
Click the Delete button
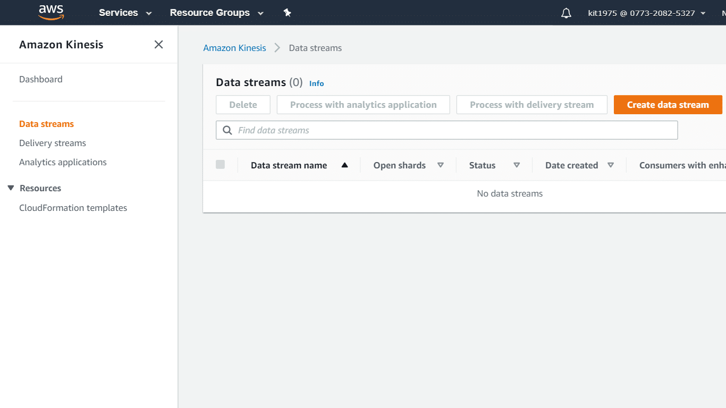243,105
